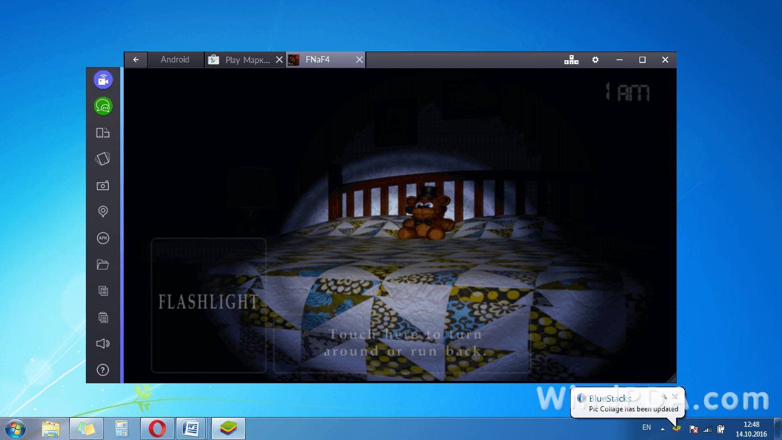The width and height of the screenshot is (782, 440).
Task: Click the 1 AM clock text
Action: point(627,92)
